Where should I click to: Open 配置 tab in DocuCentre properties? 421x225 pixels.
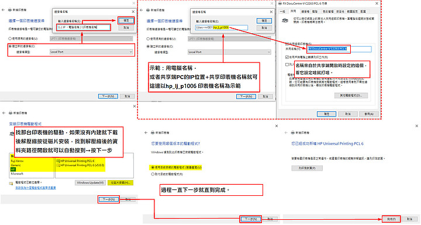[363, 12]
